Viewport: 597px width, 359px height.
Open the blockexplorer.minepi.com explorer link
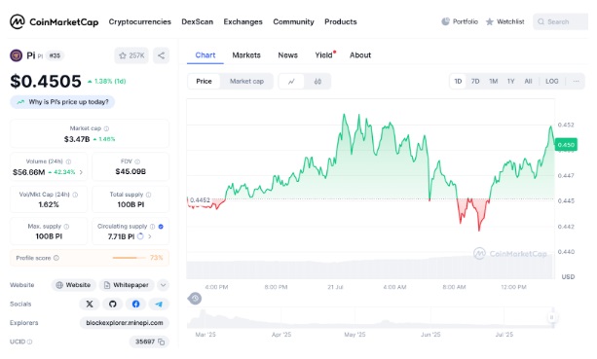coord(125,323)
